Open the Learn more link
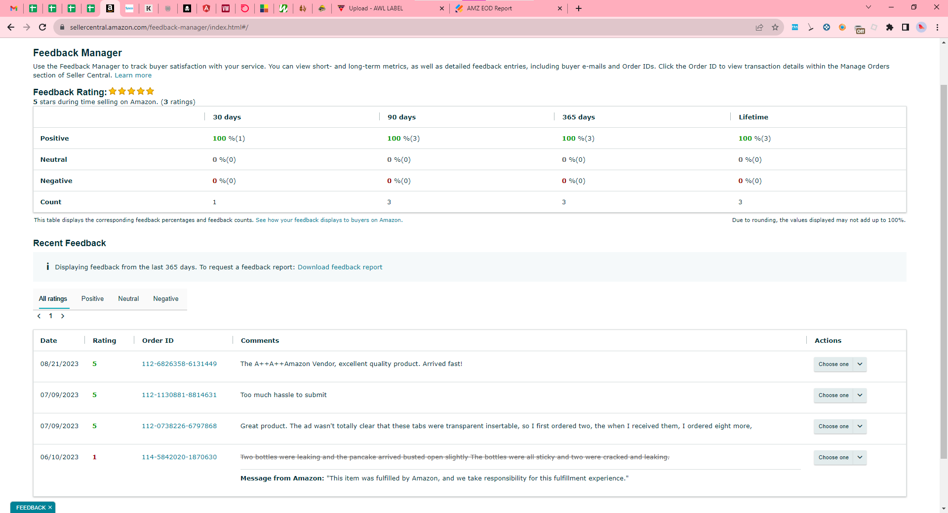The image size is (948, 513). tap(133, 75)
